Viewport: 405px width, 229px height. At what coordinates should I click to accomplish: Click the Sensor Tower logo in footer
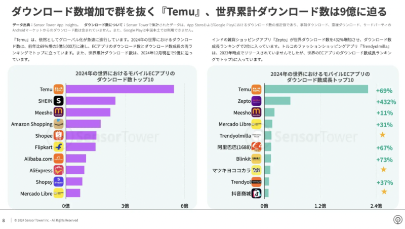point(396,220)
